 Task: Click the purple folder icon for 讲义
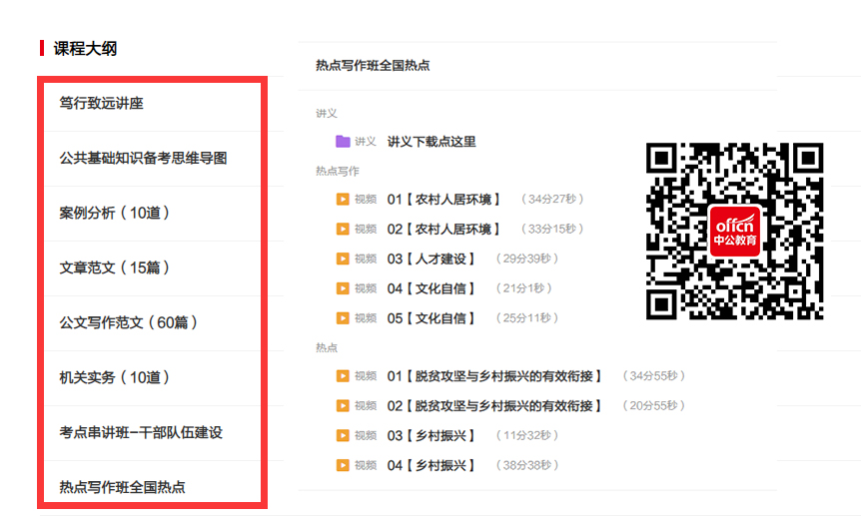343,142
